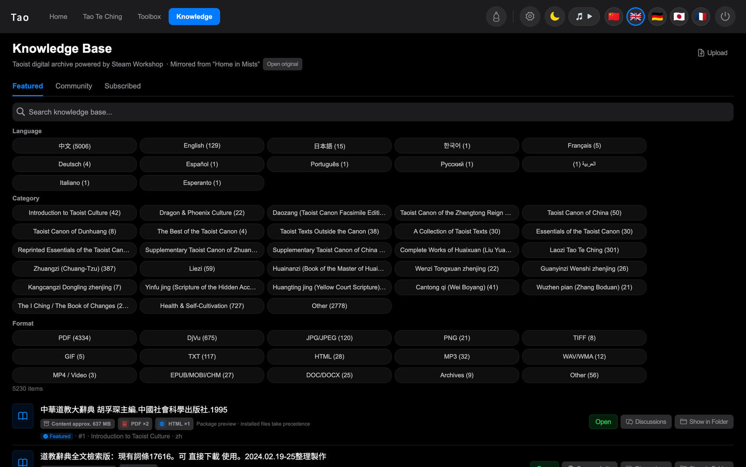Go to Home menu item
The height and width of the screenshot is (467, 746).
pos(58,16)
